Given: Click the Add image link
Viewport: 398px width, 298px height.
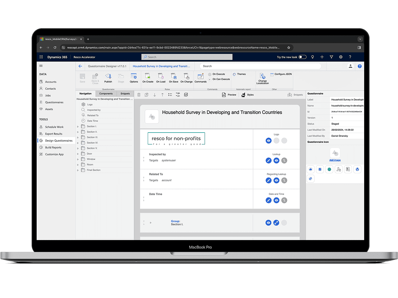Looking at the screenshot, I should [335, 160].
